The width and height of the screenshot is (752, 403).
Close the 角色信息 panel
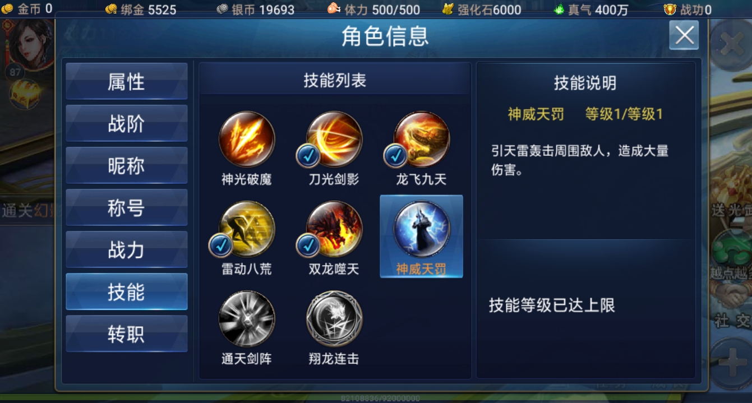684,35
